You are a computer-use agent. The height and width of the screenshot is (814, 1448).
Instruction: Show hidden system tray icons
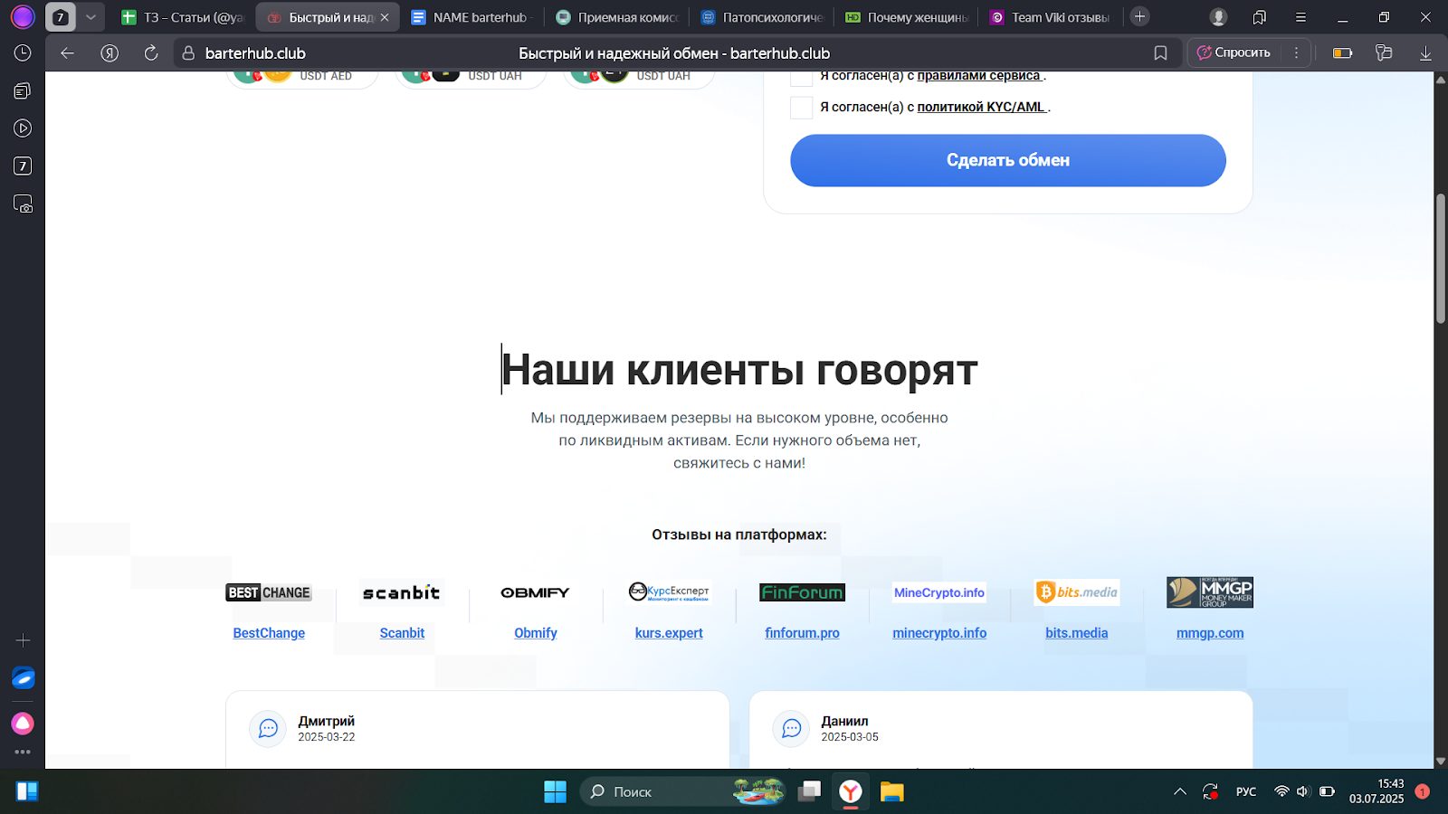1180,791
